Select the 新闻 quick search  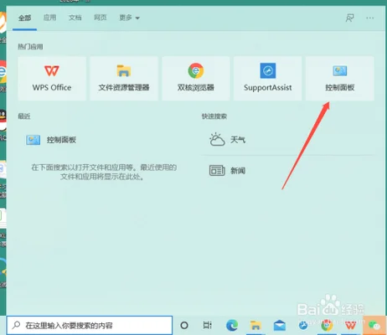(x=227, y=170)
